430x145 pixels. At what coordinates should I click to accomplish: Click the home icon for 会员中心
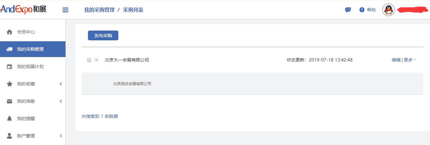click(x=9, y=32)
